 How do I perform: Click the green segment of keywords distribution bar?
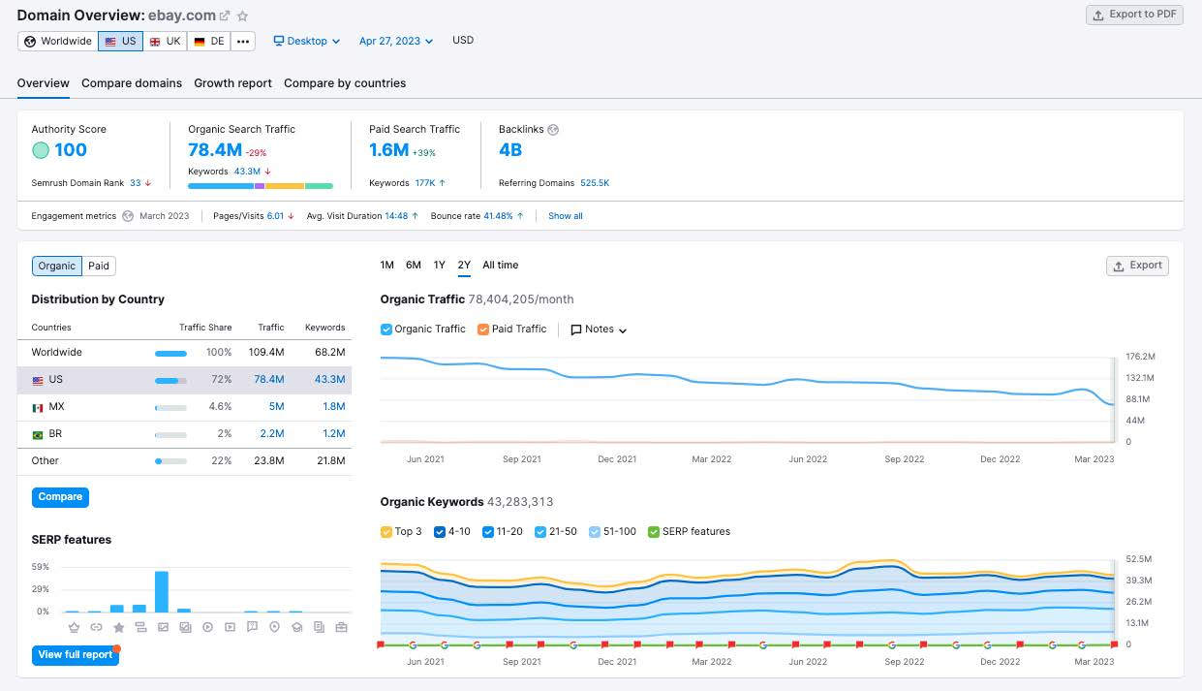[x=319, y=185]
